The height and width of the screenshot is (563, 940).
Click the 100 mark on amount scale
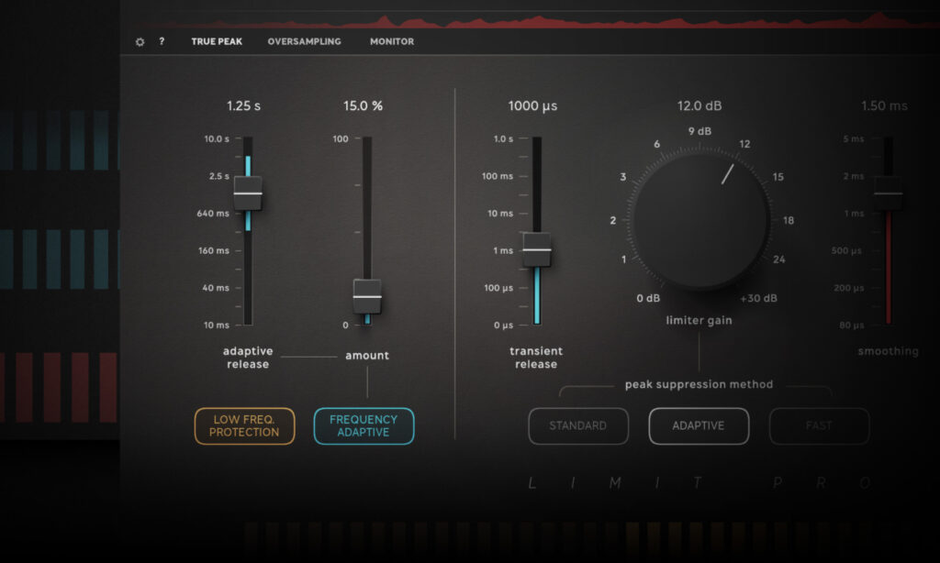coord(341,139)
